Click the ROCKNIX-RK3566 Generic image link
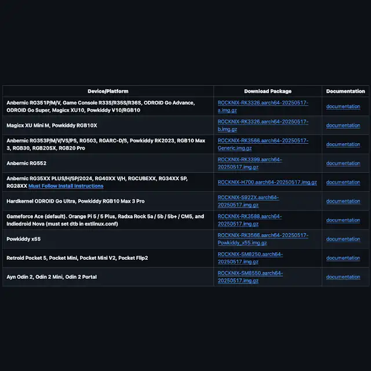Screen dimensions: 371x371 (x=263, y=141)
